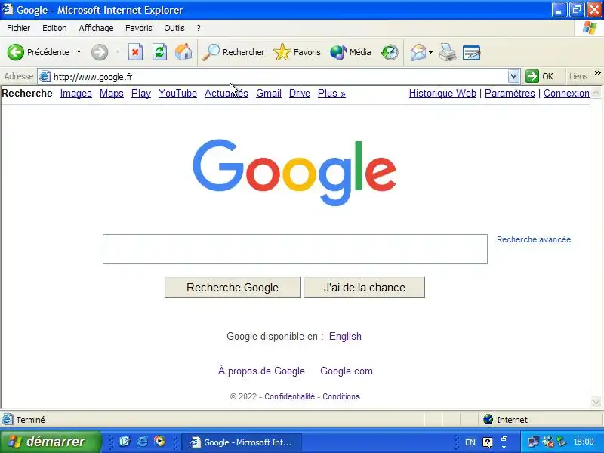Click the page icon in address bar
The image size is (604, 453).
pyautogui.click(x=45, y=76)
